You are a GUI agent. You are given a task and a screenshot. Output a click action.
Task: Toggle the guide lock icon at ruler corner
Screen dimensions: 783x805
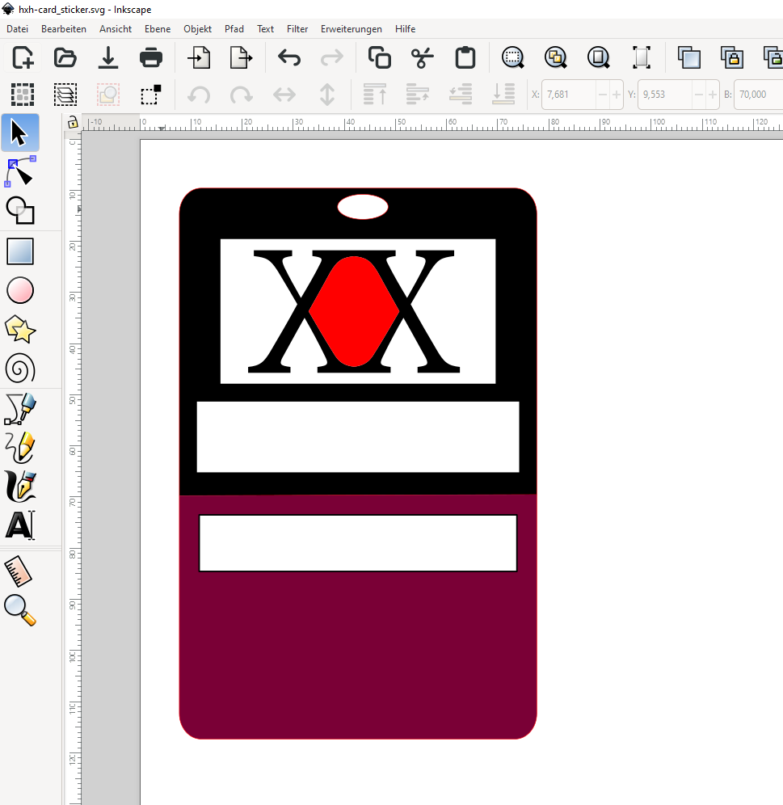point(73,123)
